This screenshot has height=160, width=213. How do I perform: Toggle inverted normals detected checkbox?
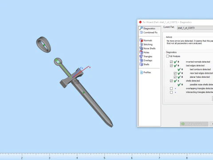(x=171, y=62)
